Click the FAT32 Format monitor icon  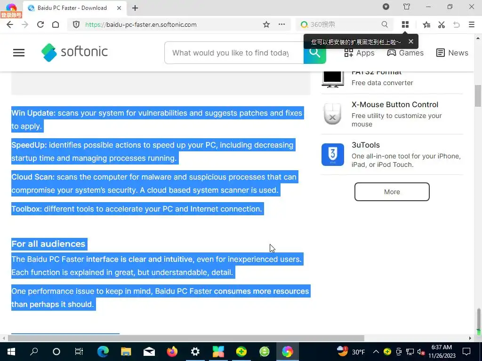(333, 79)
